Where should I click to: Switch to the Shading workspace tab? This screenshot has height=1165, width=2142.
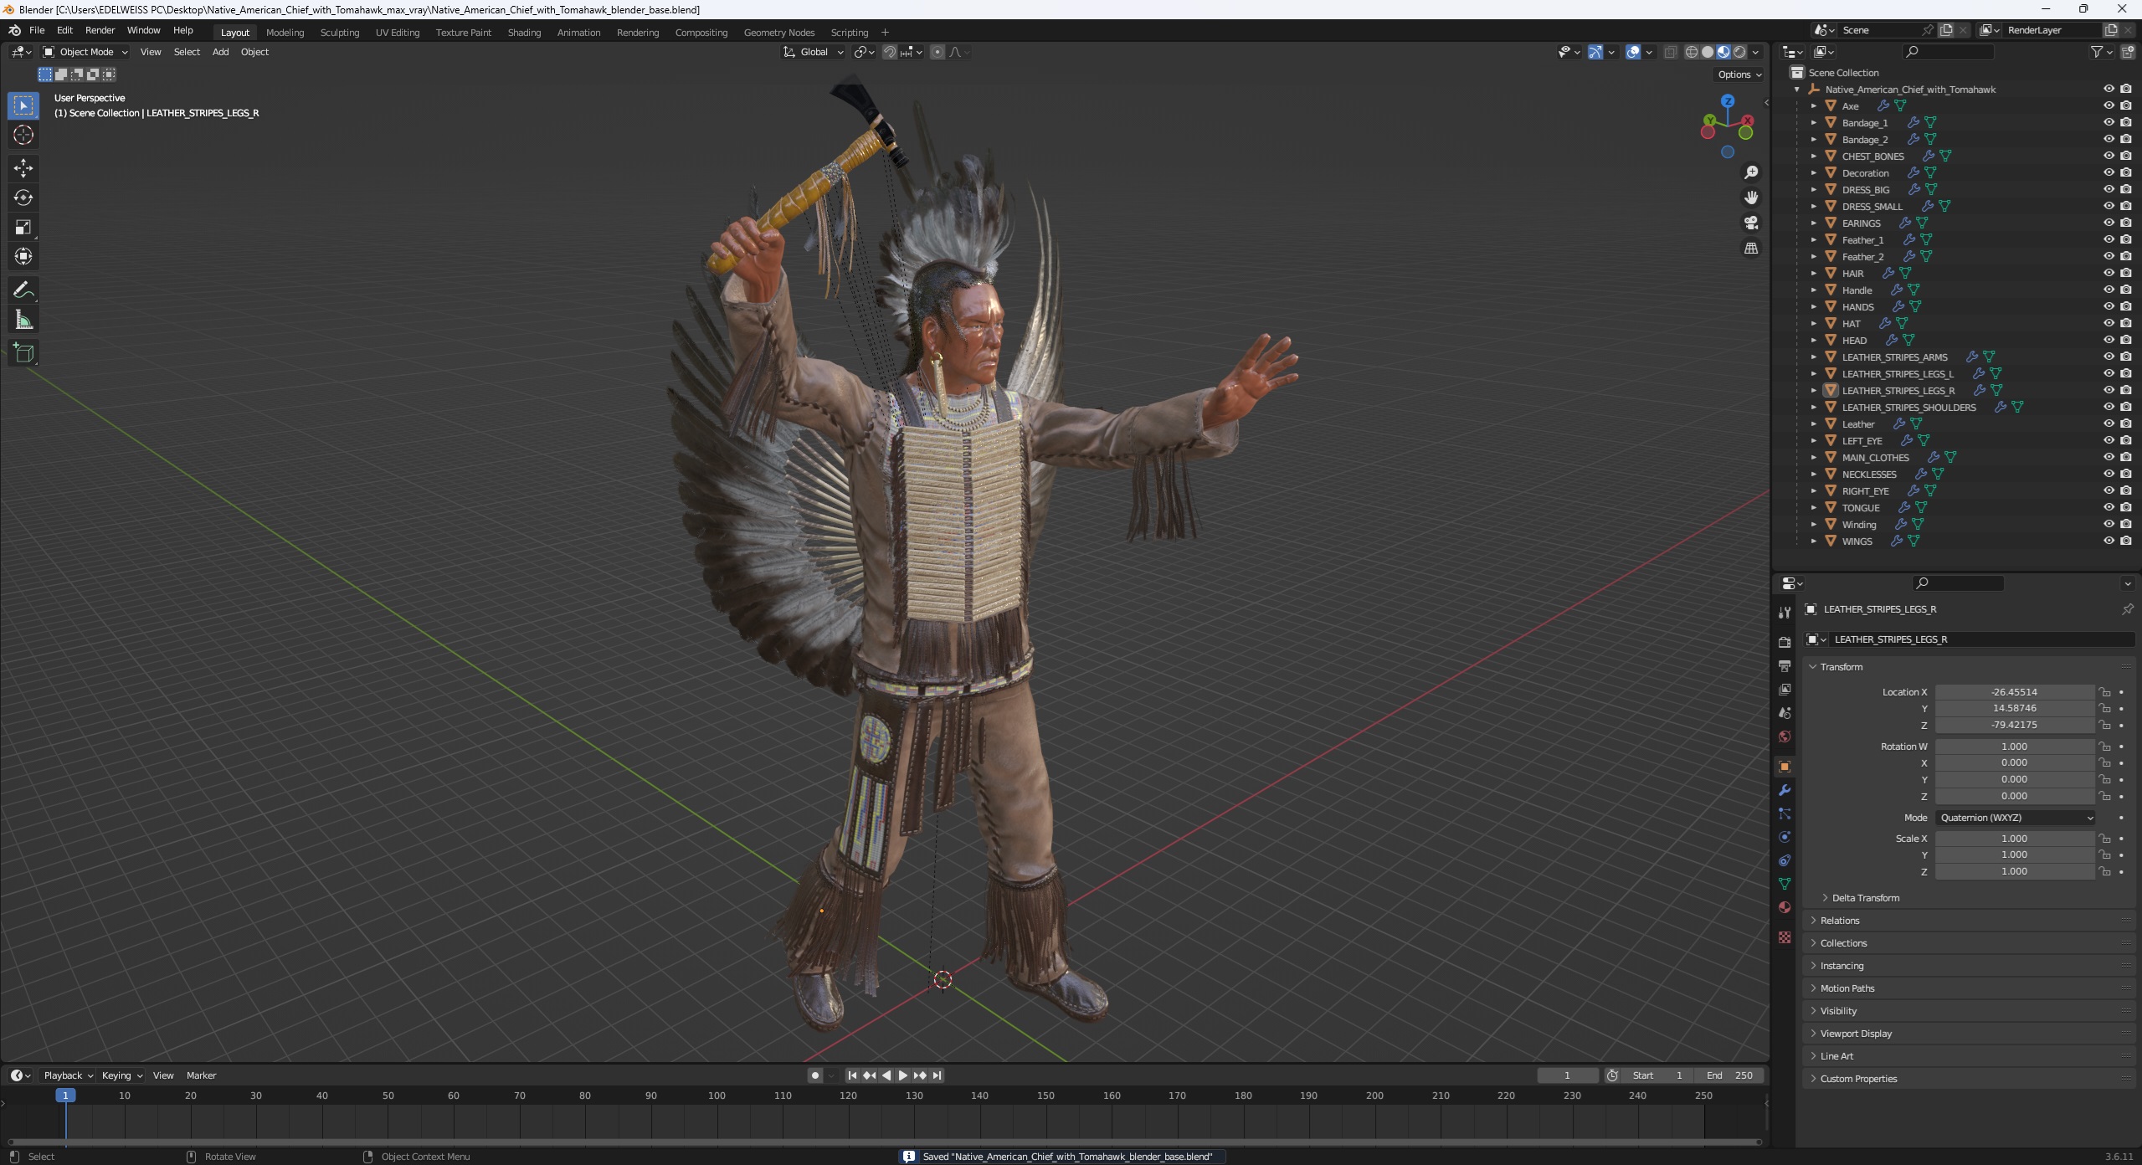click(524, 33)
